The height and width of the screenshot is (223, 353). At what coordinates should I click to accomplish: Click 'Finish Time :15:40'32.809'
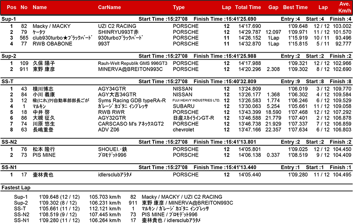(x=225, y=82)
